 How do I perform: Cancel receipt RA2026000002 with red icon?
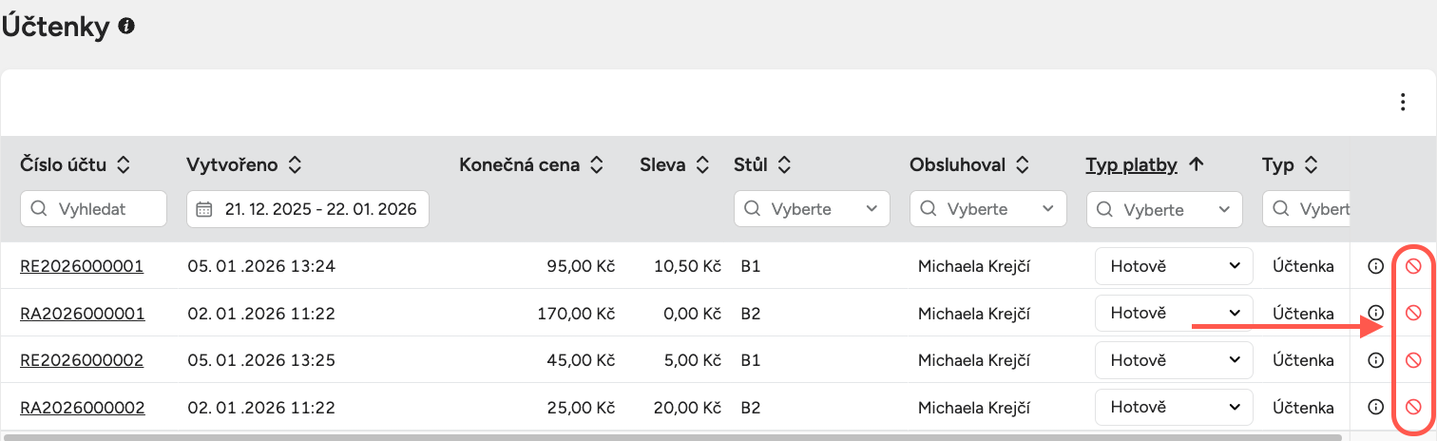click(1413, 408)
